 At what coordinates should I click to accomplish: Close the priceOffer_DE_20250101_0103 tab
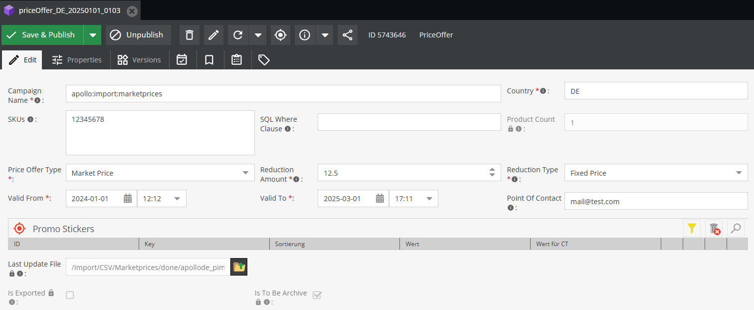click(x=132, y=10)
